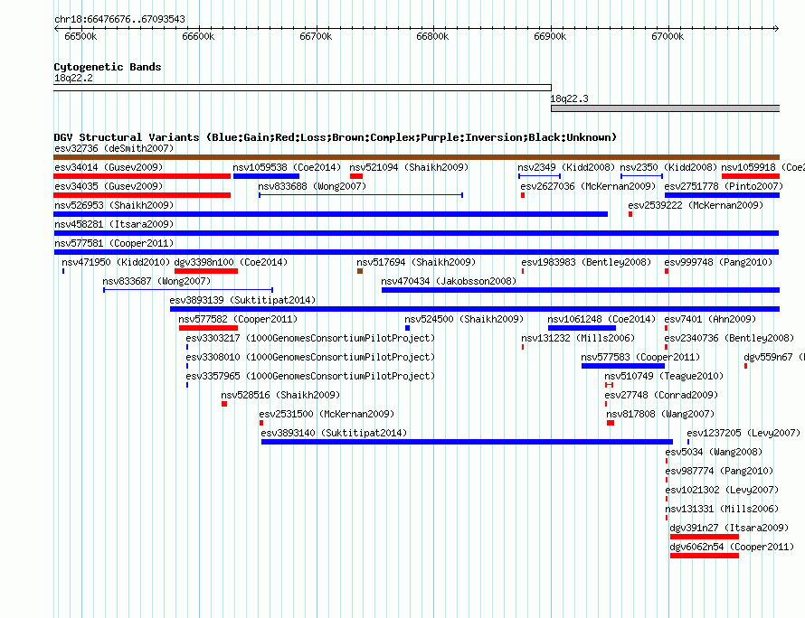Screen dimensions: 805x618
Task: Click the Cytogenetic Bands track title
Action: click(x=108, y=67)
